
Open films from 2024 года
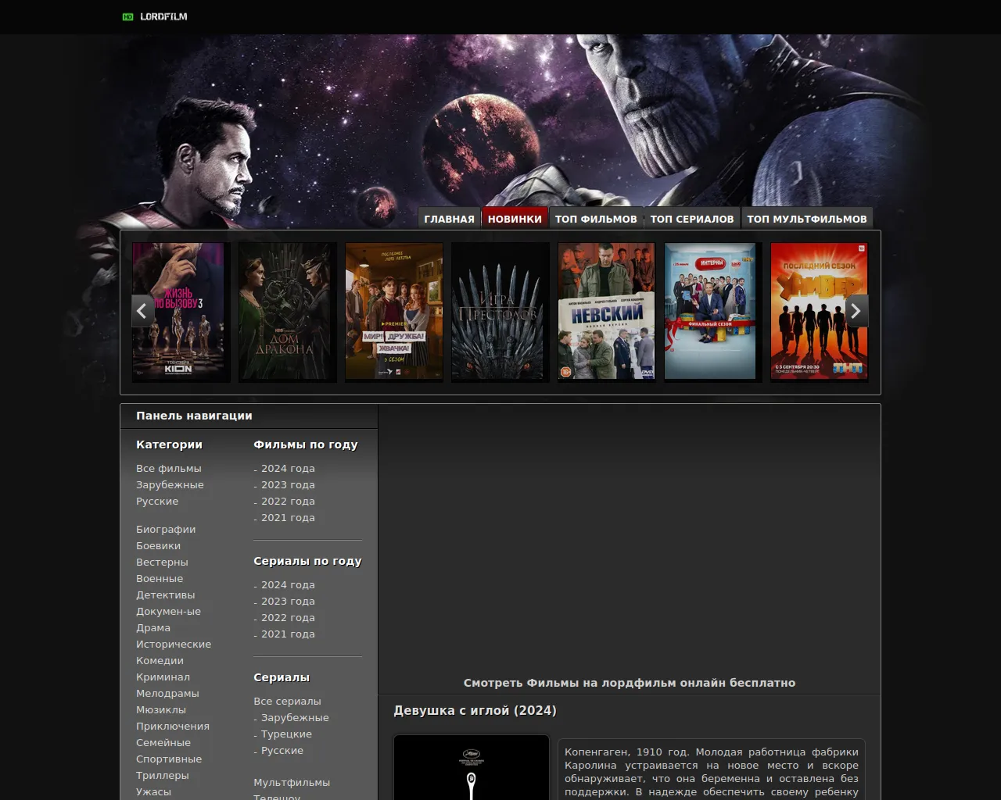[x=288, y=469]
